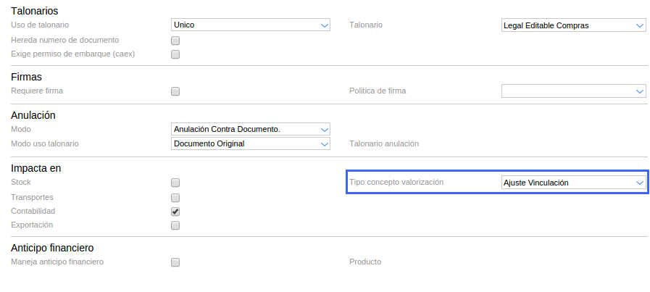Enable the Hereda numero de documento checkbox

pos(175,41)
